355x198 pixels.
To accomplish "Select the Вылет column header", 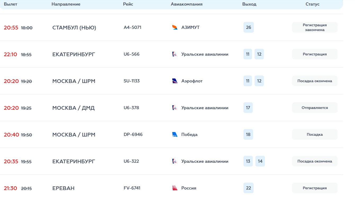I will 11,4.
